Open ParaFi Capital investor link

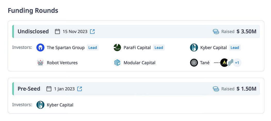pyautogui.click(x=137, y=48)
